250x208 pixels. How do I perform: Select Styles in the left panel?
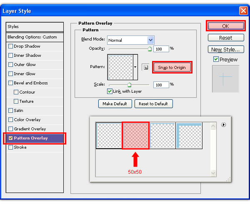click(x=35, y=27)
